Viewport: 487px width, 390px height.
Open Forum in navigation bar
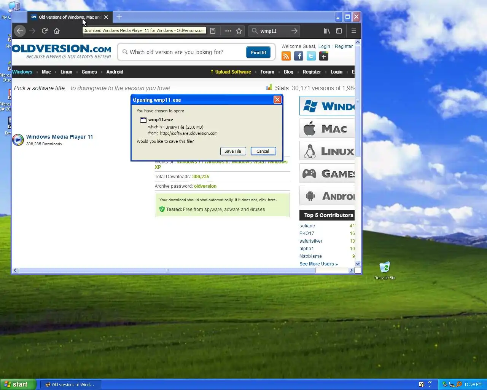267,72
